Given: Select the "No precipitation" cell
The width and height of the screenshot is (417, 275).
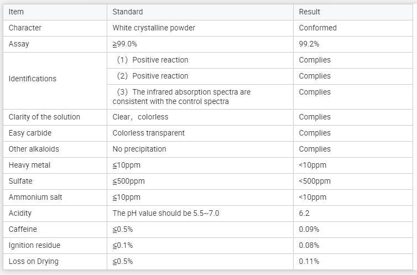Looking at the screenshot, I should 139,149.
